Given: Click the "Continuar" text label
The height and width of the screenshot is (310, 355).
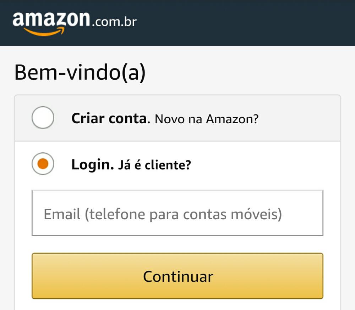Looking at the screenshot, I should [x=178, y=276].
